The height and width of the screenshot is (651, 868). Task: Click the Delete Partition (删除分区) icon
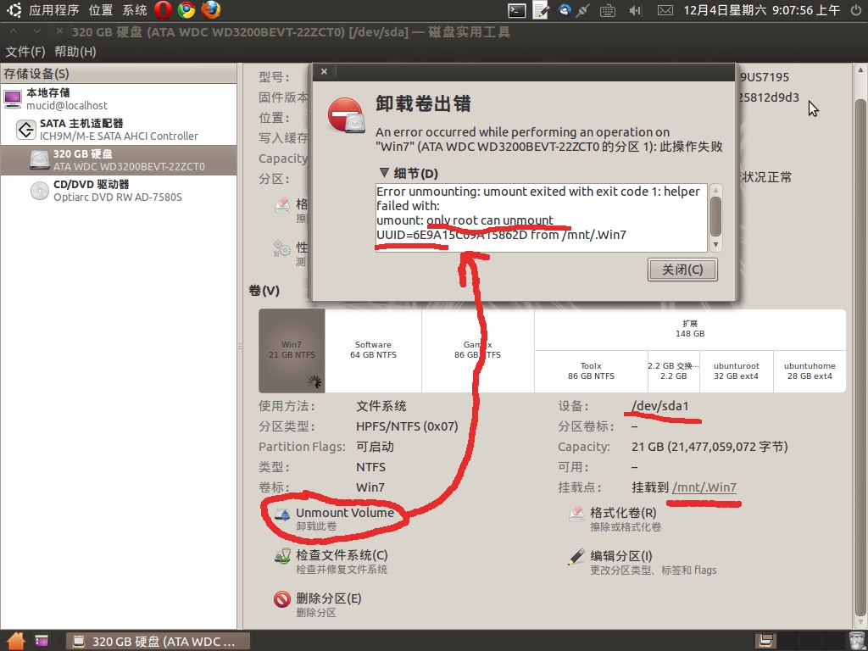[x=282, y=600]
